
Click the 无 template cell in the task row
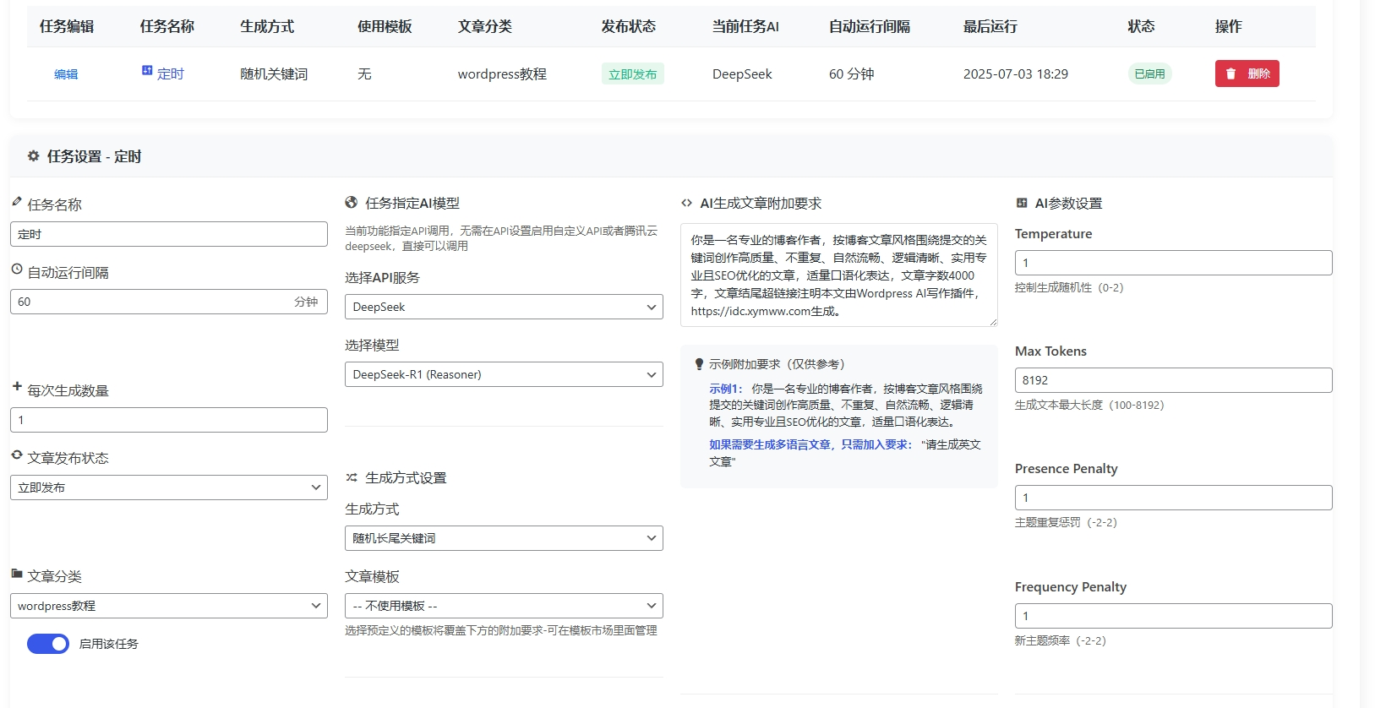point(364,74)
